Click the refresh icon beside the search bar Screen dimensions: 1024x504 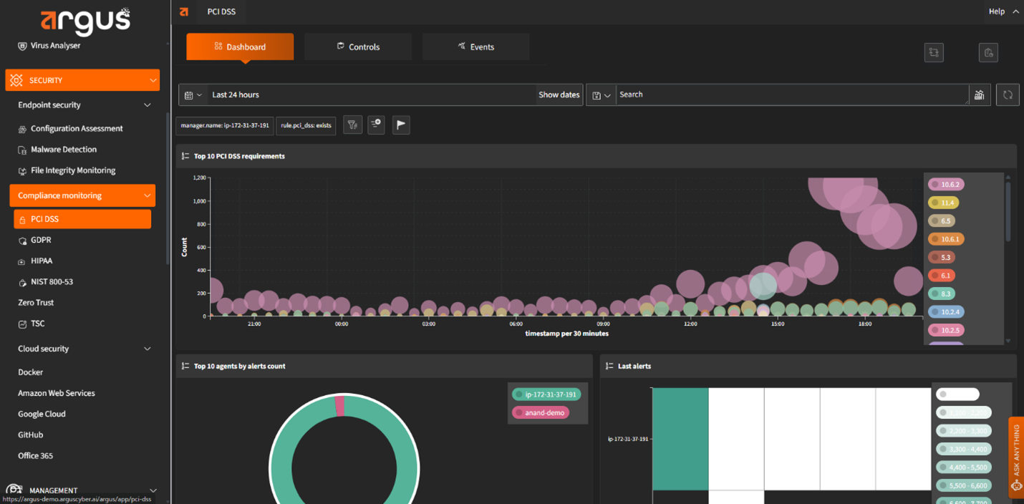1007,94
